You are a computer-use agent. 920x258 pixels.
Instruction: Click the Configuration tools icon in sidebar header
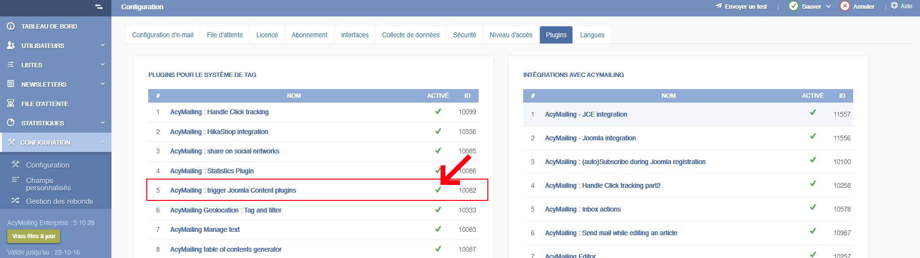[x=12, y=142]
